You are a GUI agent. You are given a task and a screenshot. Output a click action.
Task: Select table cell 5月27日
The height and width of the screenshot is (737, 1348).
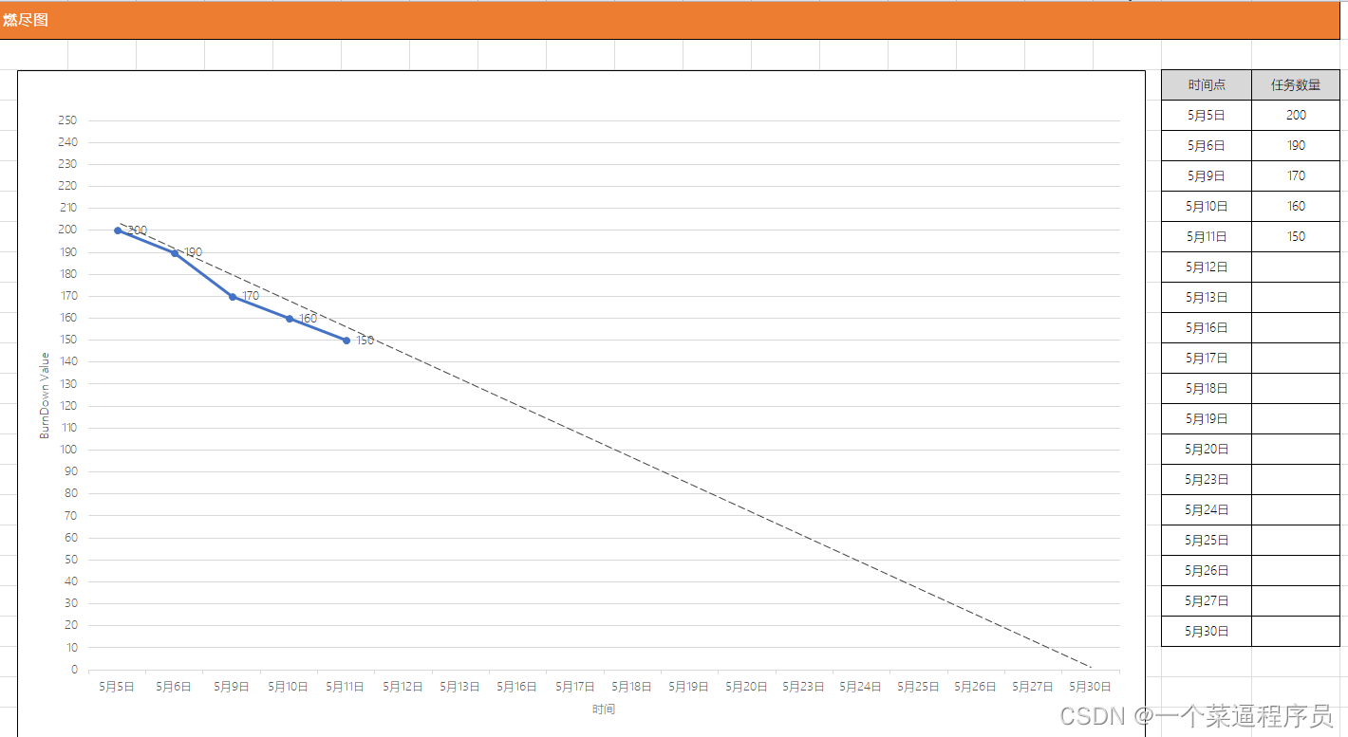[x=1207, y=600]
